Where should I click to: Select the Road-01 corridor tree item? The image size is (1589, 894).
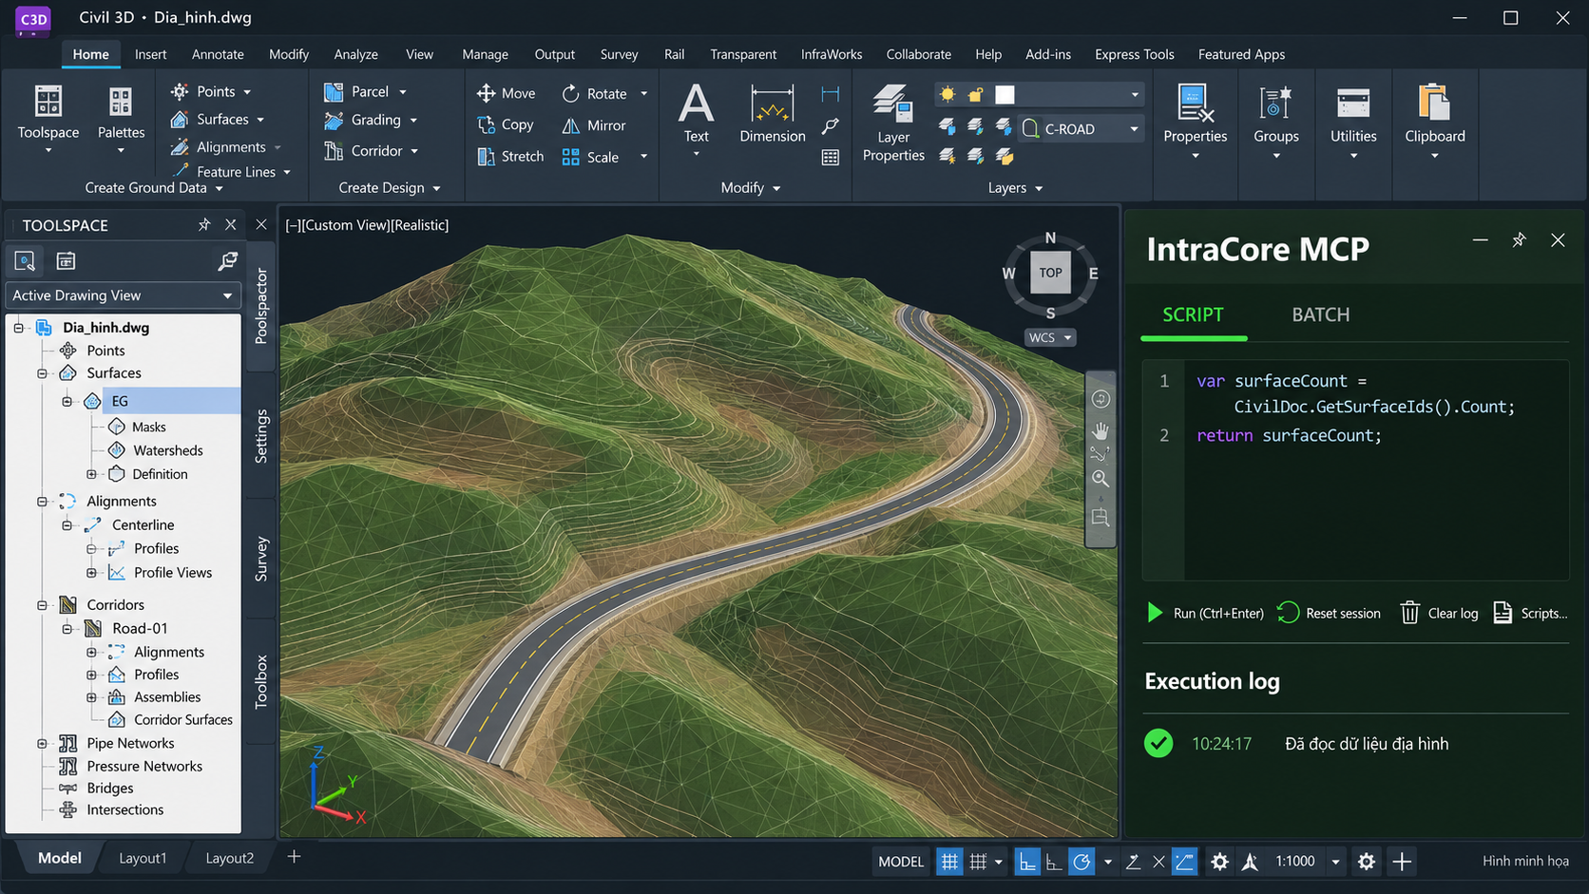[x=140, y=628]
